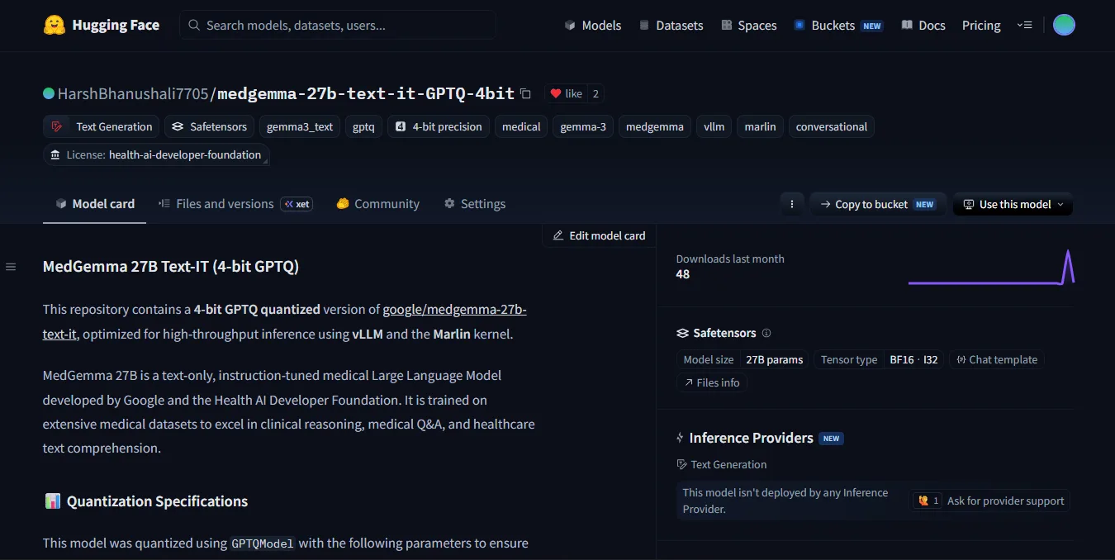Focus the search models input field
Viewport: 1115px width, 560px height.
click(338, 25)
